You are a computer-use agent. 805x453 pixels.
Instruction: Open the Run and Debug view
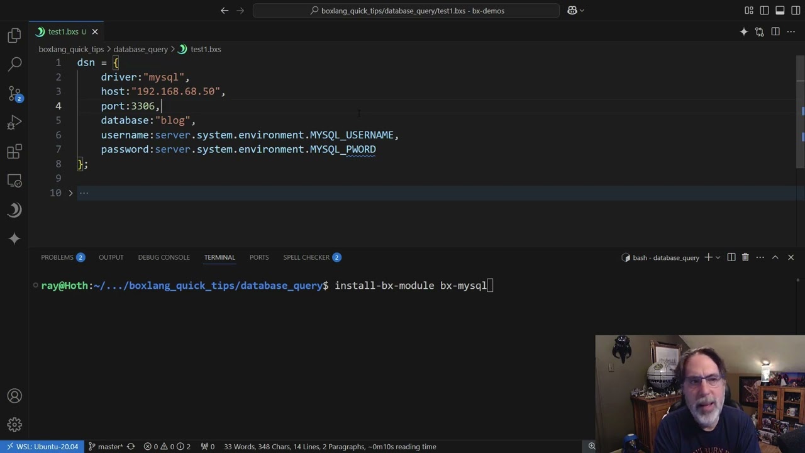(14, 122)
